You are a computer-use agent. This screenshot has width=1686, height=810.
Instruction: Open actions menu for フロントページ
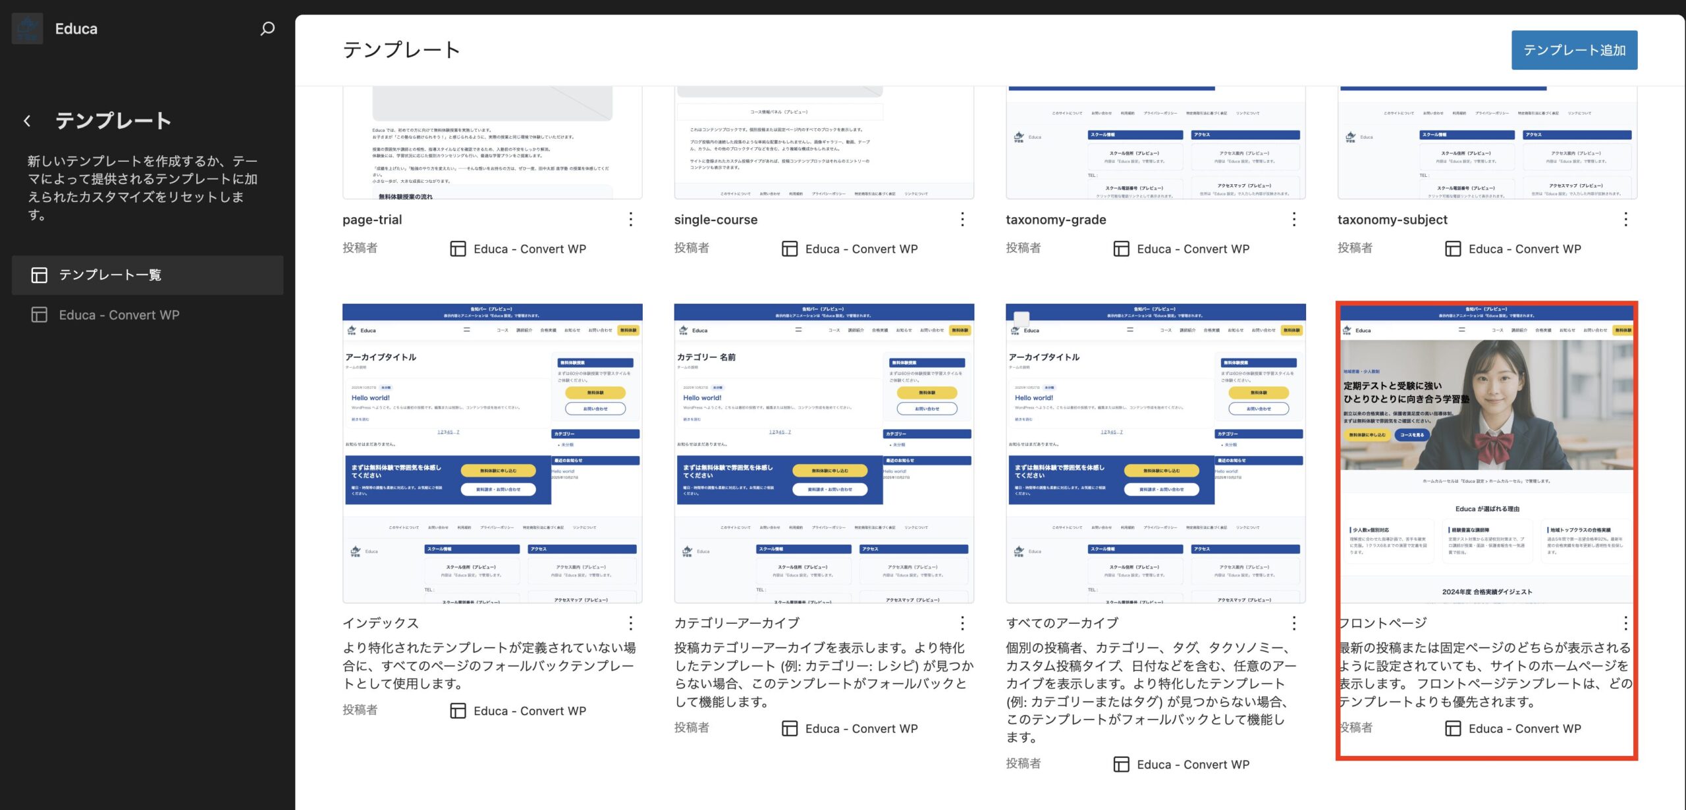coord(1625,622)
